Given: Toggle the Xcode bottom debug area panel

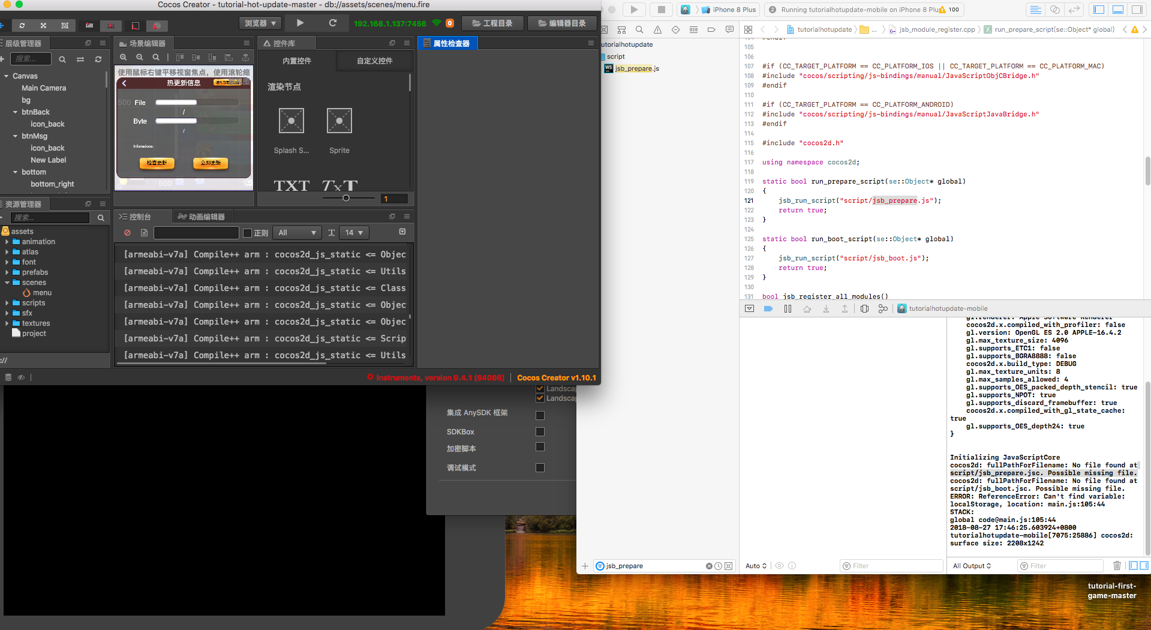Looking at the screenshot, I should coord(1118,10).
